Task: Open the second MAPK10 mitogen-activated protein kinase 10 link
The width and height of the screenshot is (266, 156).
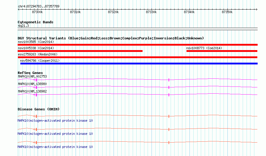Action: 55,134
